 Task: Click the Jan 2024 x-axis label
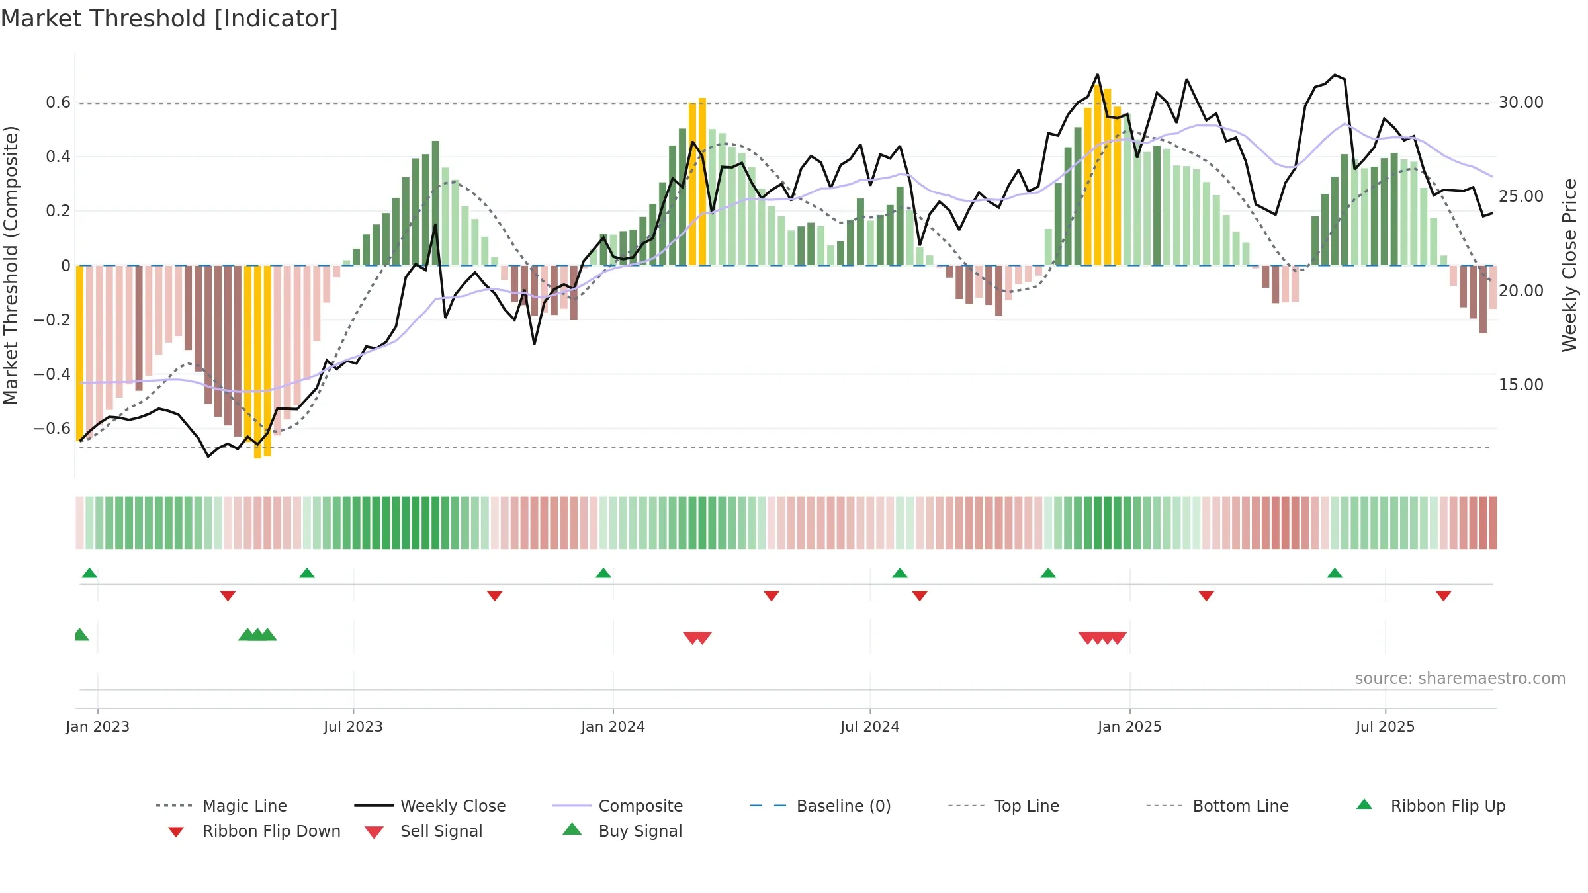(x=613, y=726)
